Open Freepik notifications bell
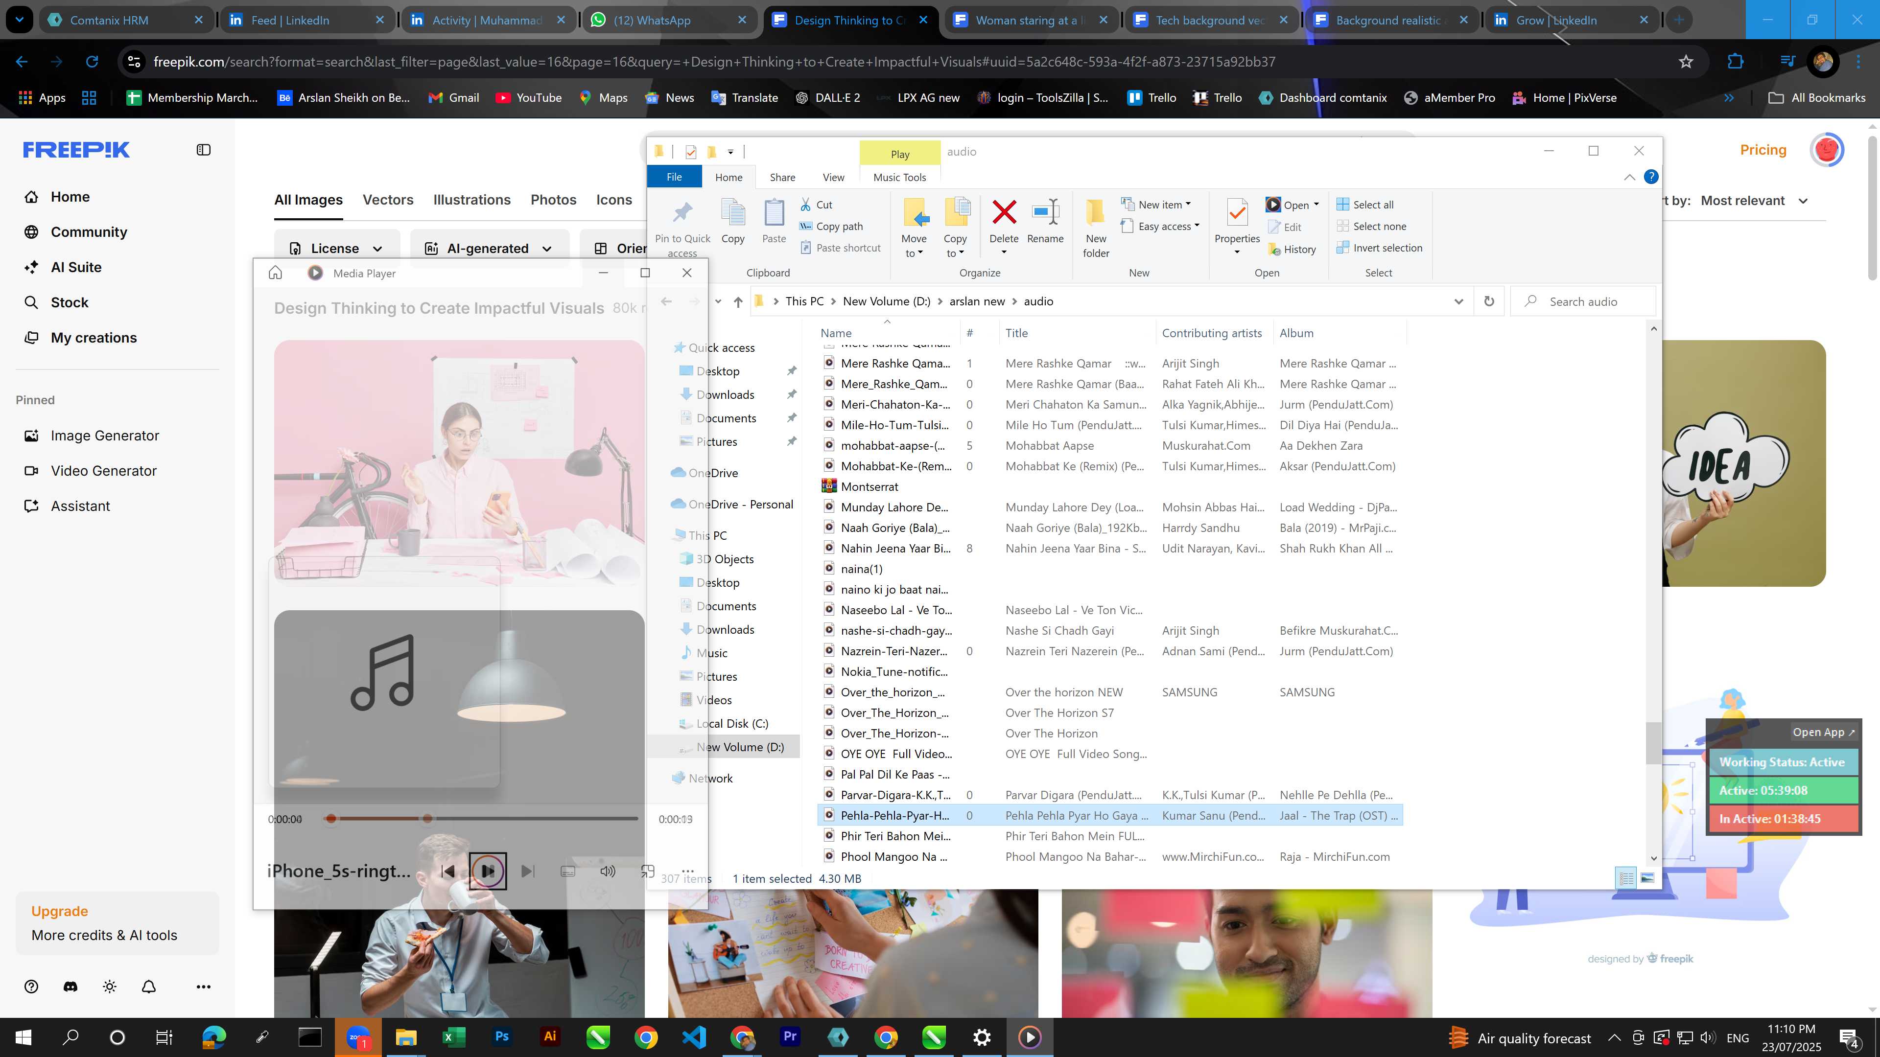 [149, 986]
